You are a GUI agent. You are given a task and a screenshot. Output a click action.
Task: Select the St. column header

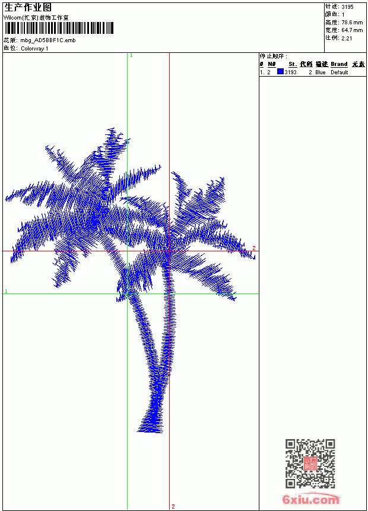tap(293, 64)
